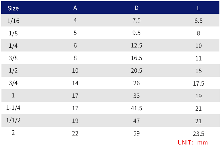The width and height of the screenshot is (220, 148).
Task: Select the 1/8 size cell
Action: 13,33
